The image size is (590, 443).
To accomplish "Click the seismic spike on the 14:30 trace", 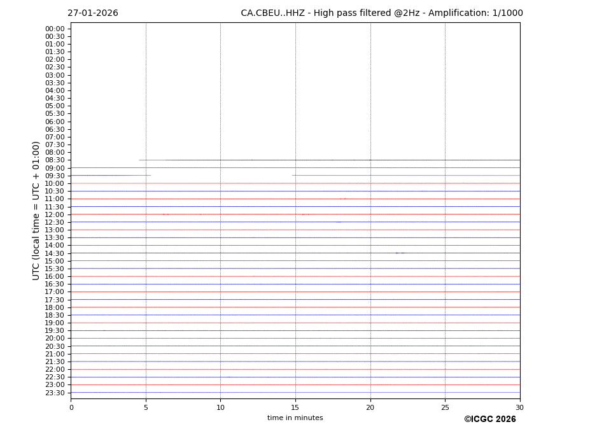I will coord(399,253).
